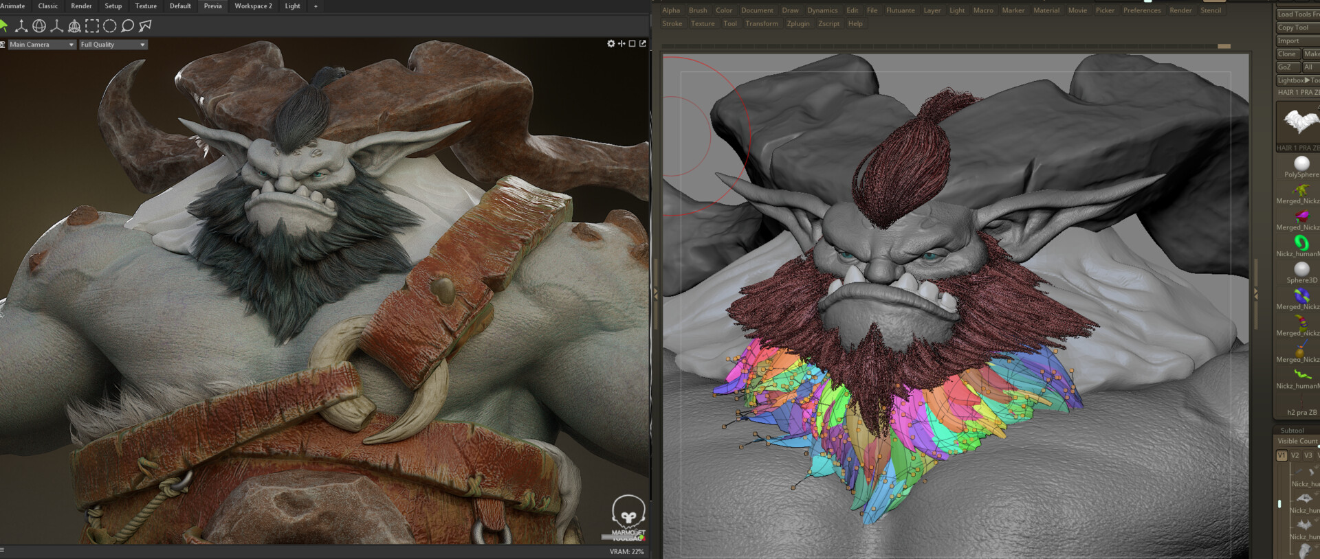Select the universal transform gizmo tool

coord(74,26)
